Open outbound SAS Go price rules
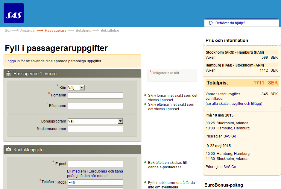This screenshot has height=189, width=281. [x=230, y=136]
